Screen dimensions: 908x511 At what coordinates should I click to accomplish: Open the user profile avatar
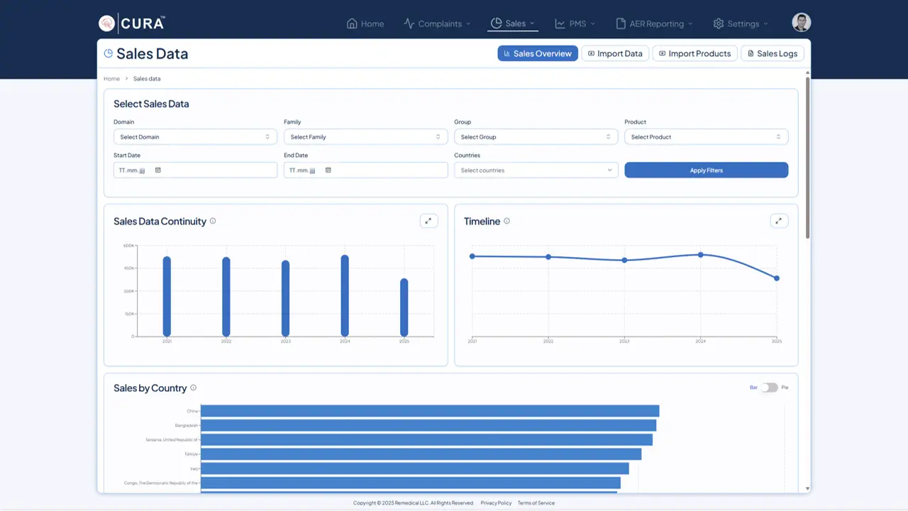click(x=801, y=23)
